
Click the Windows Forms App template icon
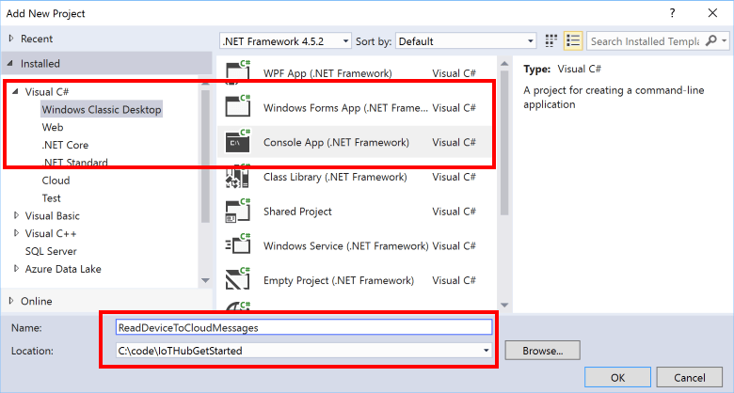238,106
